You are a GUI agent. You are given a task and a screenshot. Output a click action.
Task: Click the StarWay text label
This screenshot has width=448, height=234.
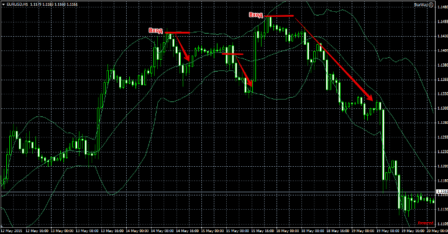[421, 5]
